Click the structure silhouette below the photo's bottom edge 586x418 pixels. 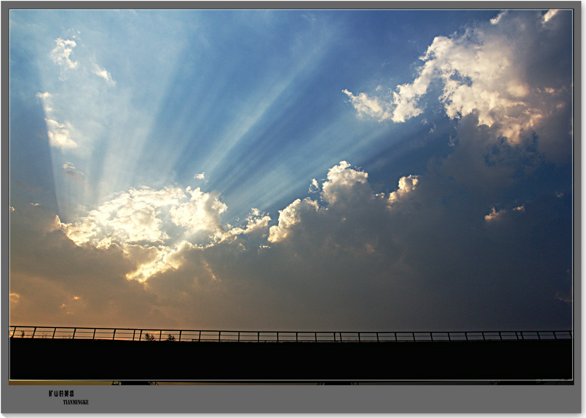pos(136,383)
